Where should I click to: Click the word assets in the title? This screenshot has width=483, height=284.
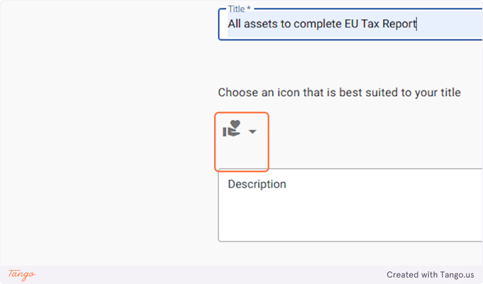[x=260, y=24]
